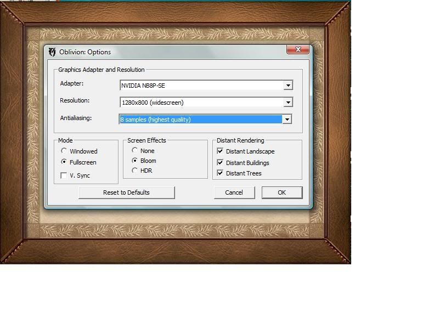This screenshot has width=439, height=329.
Task: Click the Cancel button
Action: (x=234, y=192)
